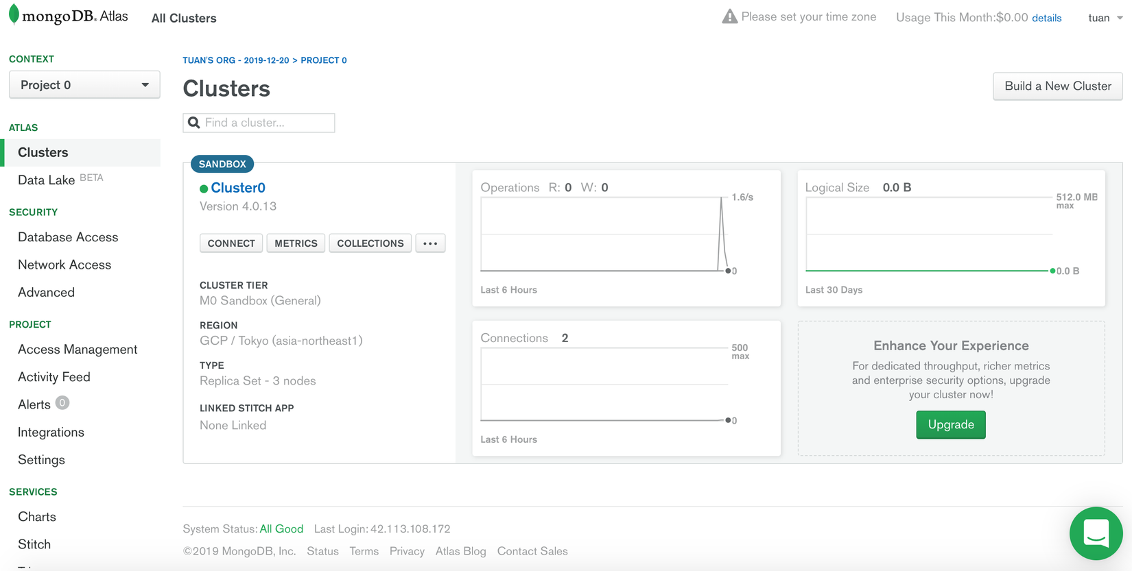1132x571 pixels.
Task: Open the METRICS view for Cluster0
Action: [x=296, y=243]
